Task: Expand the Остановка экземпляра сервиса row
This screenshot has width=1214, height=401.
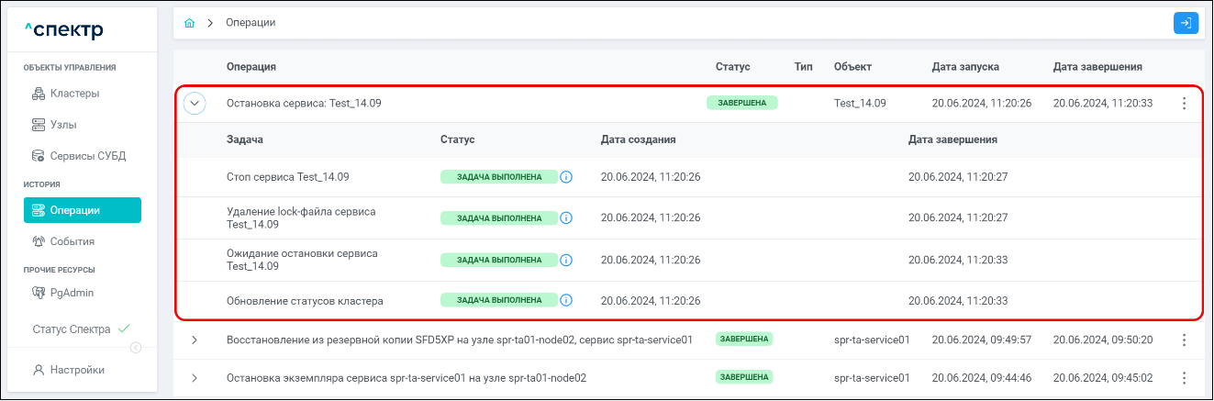Action: tap(195, 377)
